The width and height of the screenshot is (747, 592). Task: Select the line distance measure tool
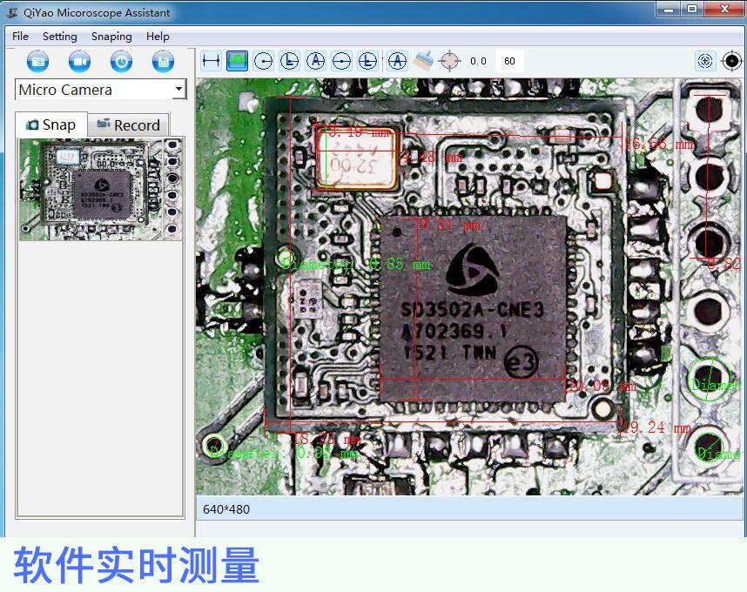coord(211,61)
